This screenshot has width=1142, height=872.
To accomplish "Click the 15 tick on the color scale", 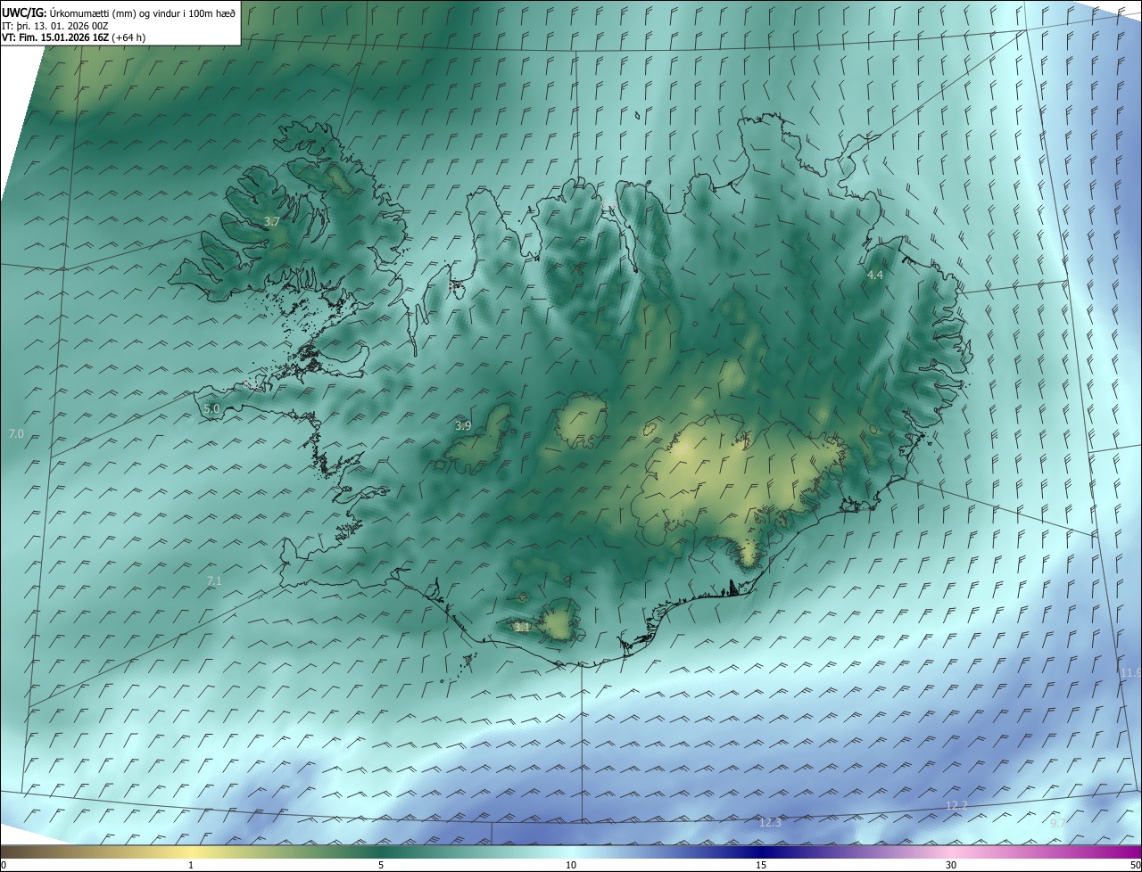I will (x=761, y=866).
